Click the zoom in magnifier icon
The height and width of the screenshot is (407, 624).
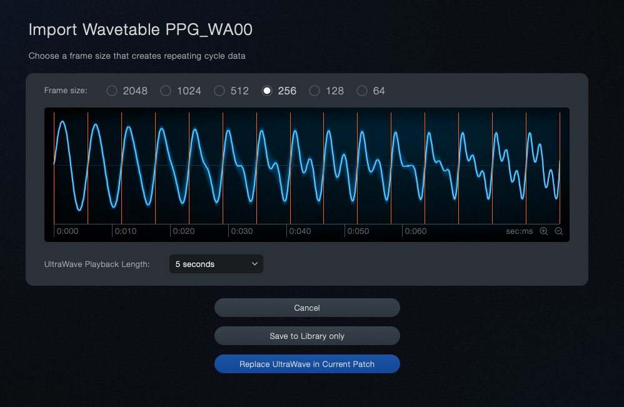544,231
